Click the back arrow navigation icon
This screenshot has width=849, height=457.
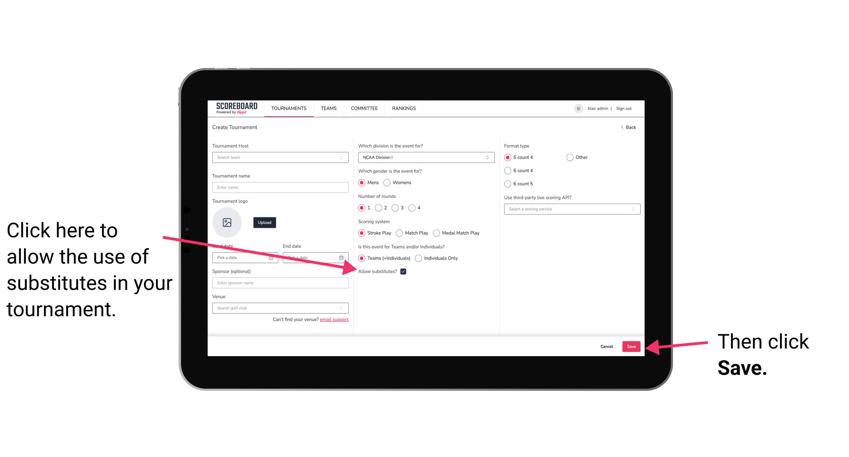[623, 127]
